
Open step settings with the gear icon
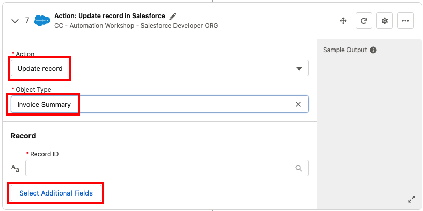coord(384,21)
